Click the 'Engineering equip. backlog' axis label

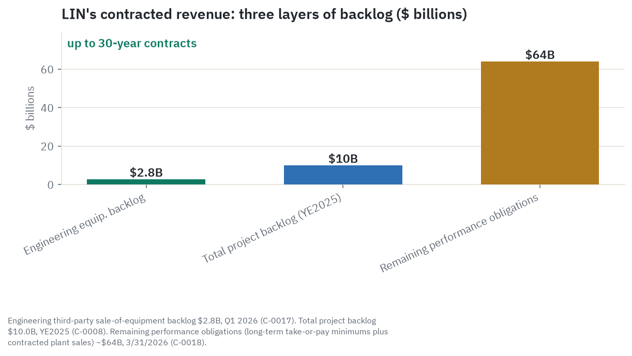coord(84,225)
